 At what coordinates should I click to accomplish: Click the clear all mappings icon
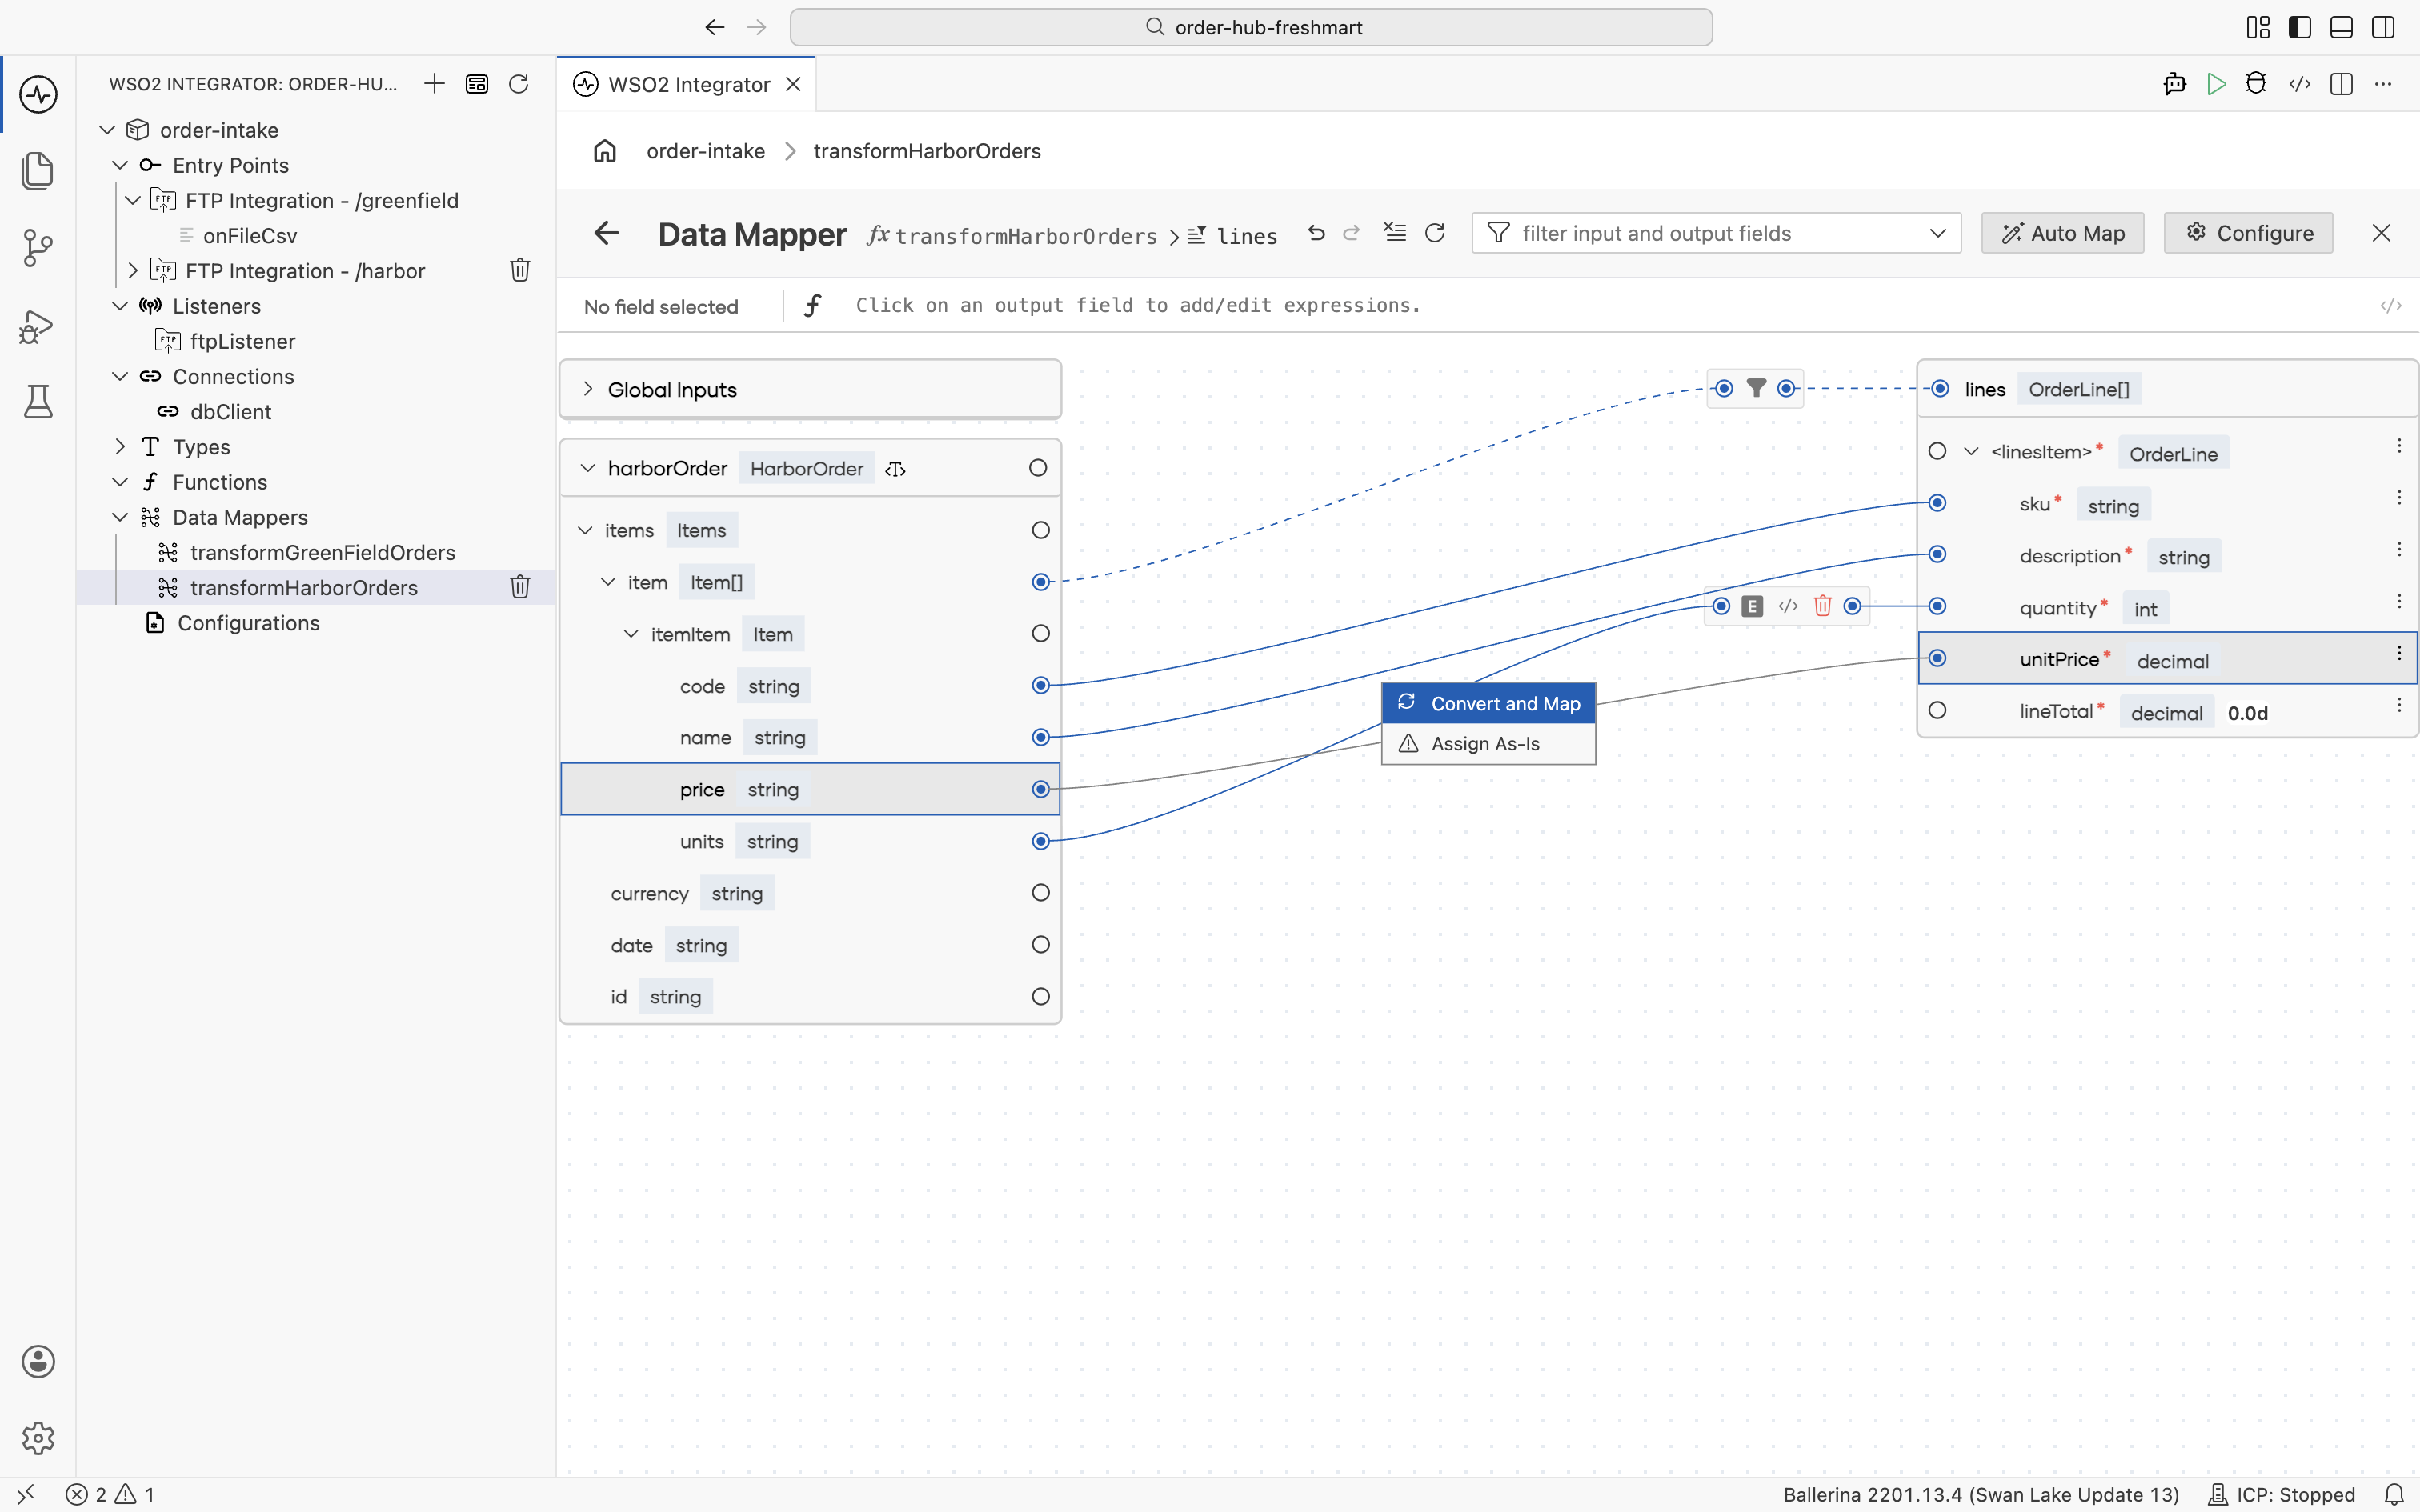1394,233
